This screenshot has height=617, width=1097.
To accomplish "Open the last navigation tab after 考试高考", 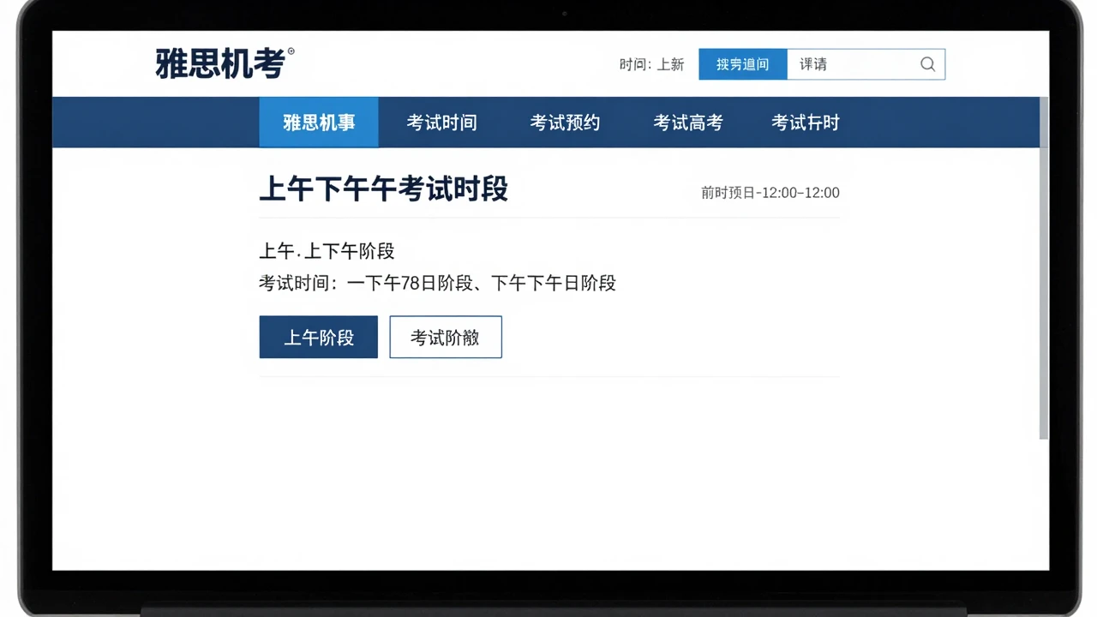I will [x=806, y=123].
